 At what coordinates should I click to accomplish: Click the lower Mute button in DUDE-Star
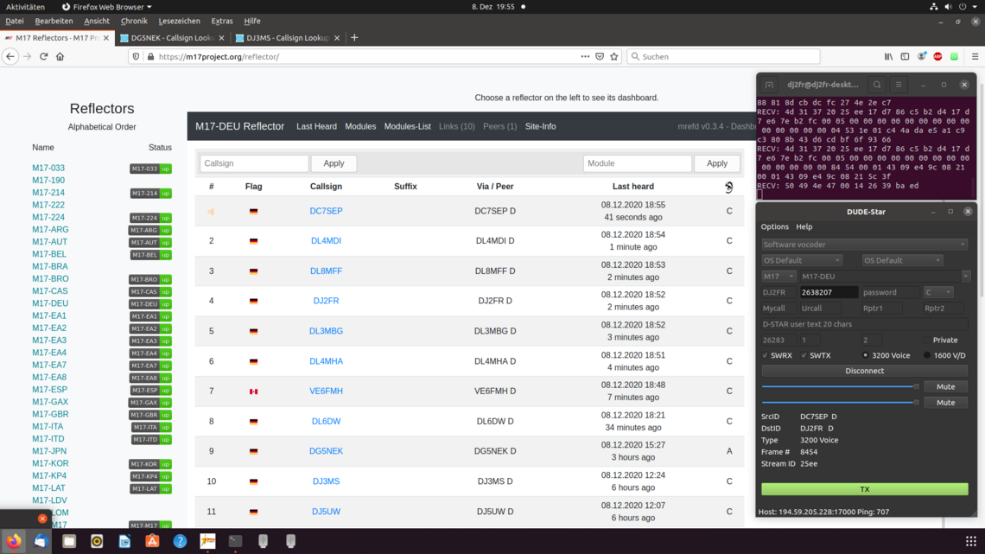[945, 403]
